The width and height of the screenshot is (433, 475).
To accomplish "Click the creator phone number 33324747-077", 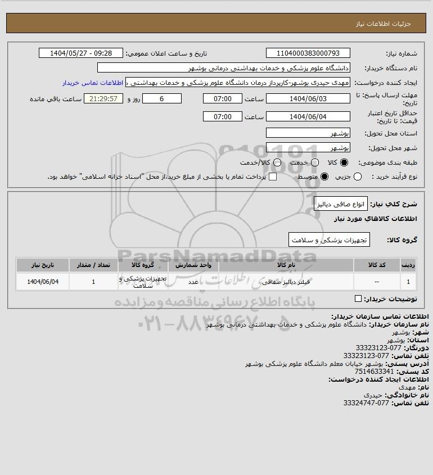I will 366,403.
